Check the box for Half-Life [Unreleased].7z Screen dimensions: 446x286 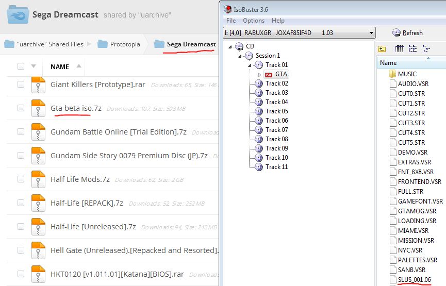(21, 226)
